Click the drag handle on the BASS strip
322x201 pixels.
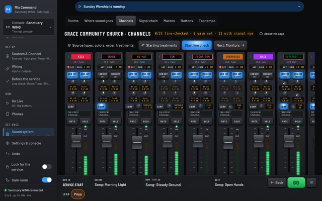click(x=251, y=57)
